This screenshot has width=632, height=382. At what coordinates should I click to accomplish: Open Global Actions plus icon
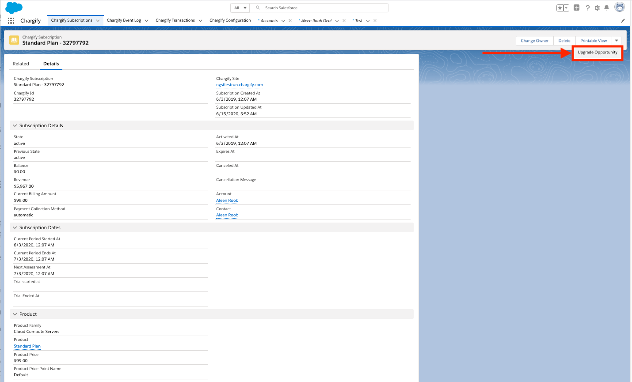coord(576,8)
